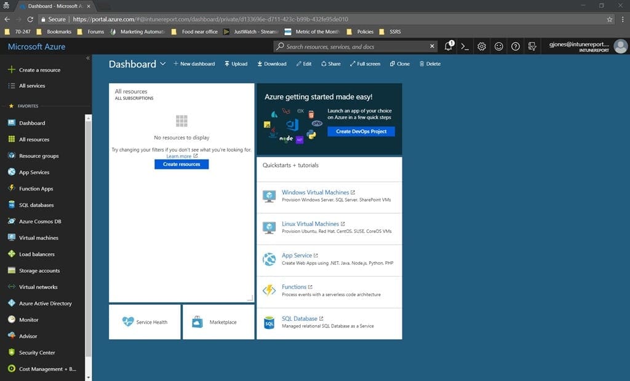The height and width of the screenshot is (381, 630).
Task: Click the Monitor sidebar icon
Action: point(12,320)
